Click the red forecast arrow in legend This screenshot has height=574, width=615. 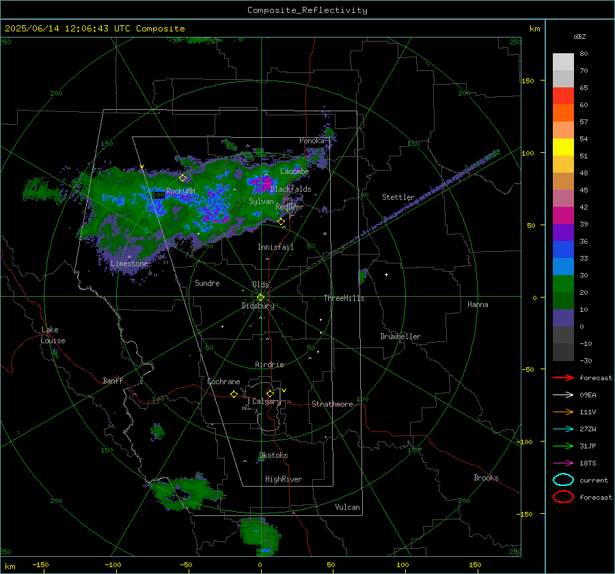pos(563,377)
